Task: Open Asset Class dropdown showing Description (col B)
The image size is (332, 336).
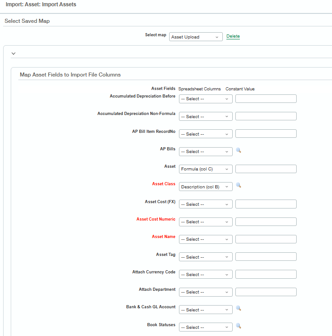Action: click(205, 187)
